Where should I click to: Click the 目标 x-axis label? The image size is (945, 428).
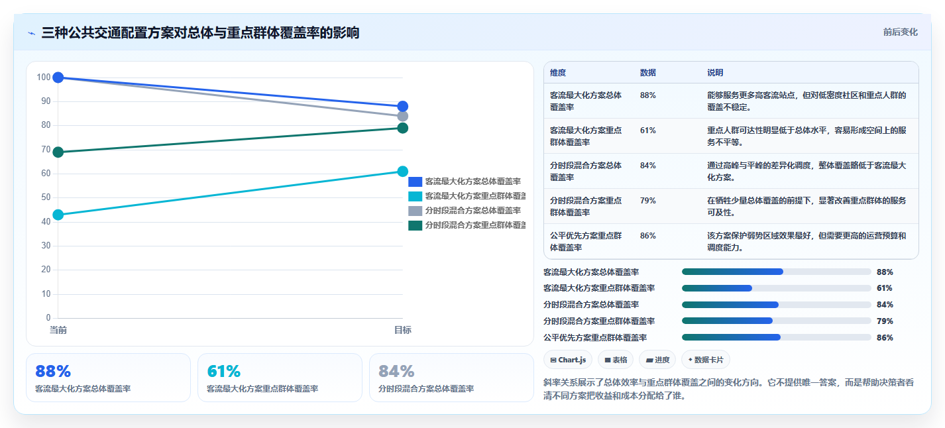tap(403, 330)
